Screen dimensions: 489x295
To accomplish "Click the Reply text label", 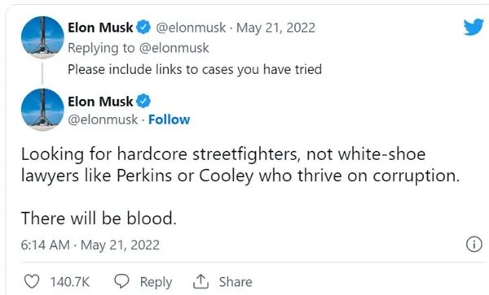I will [x=156, y=282].
